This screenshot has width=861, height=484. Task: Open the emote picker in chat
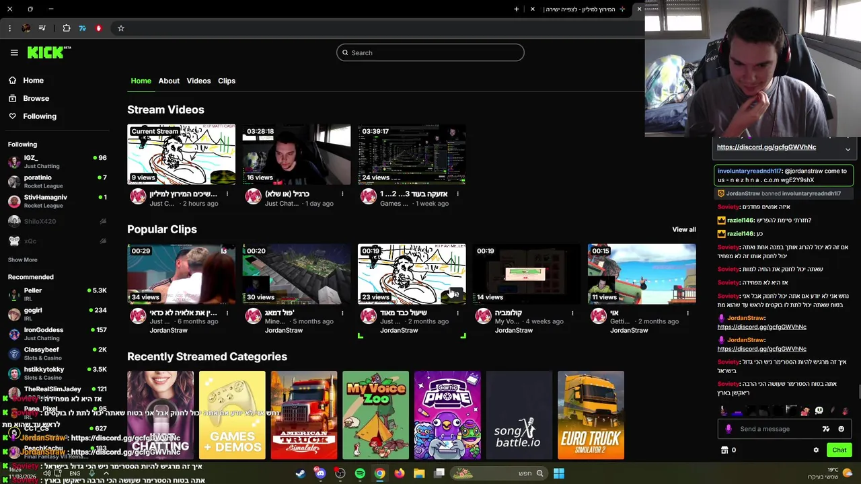tap(841, 429)
